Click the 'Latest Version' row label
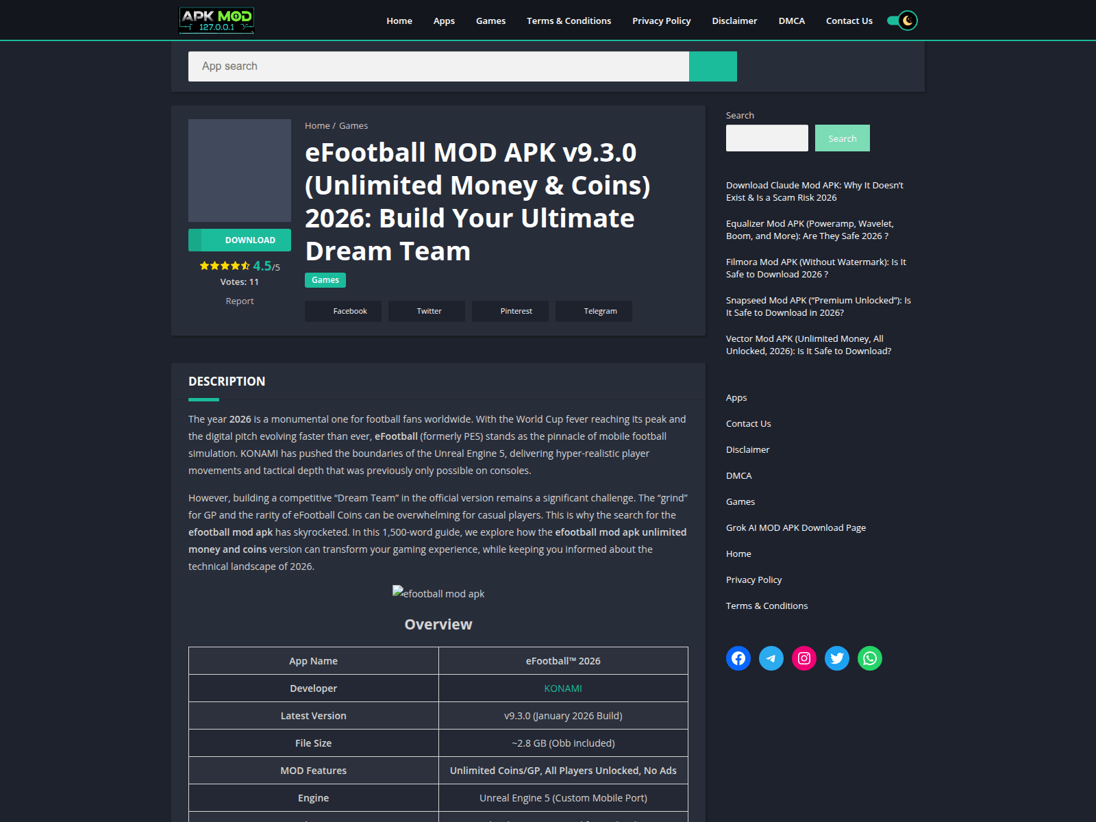Image resolution: width=1096 pixels, height=822 pixels. pos(313,716)
